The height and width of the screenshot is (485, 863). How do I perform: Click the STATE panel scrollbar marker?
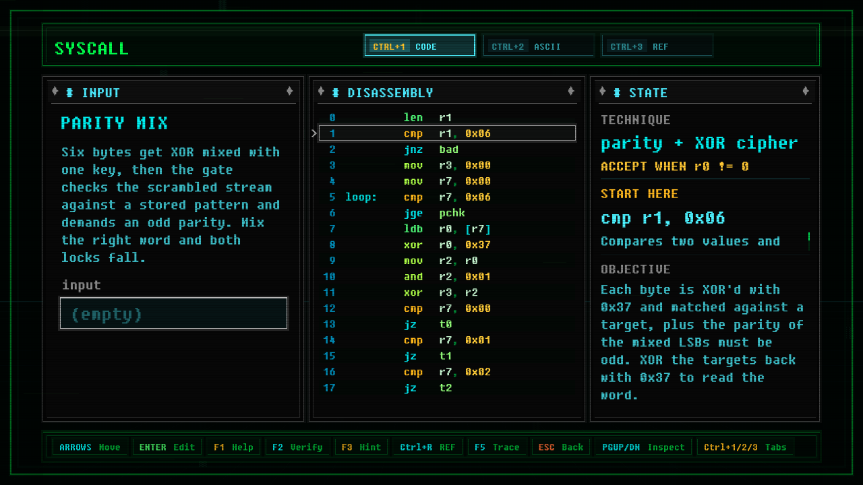[808, 237]
